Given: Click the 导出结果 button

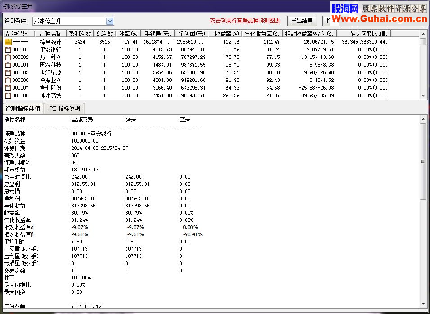Looking at the screenshot, I should 302,21.
